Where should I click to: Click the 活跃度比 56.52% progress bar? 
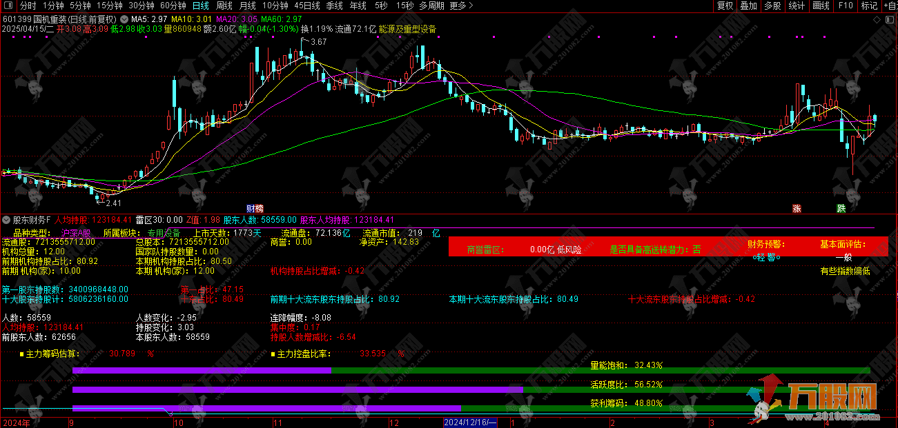click(471, 389)
